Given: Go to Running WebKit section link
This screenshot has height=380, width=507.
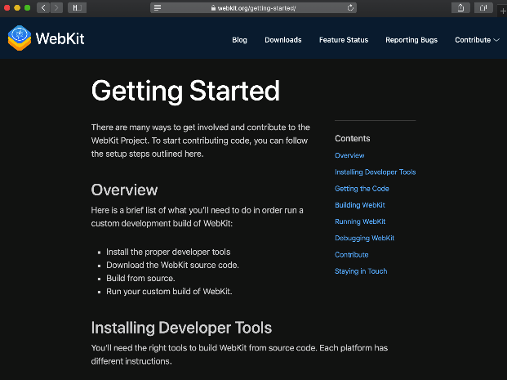Looking at the screenshot, I should point(360,221).
